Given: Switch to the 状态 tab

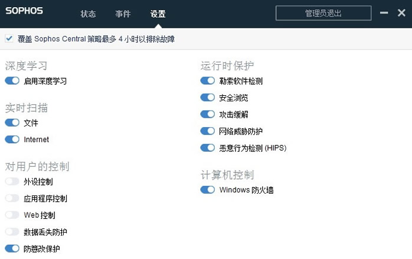Looking at the screenshot, I should pyautogui.click(x=88, y=14).
